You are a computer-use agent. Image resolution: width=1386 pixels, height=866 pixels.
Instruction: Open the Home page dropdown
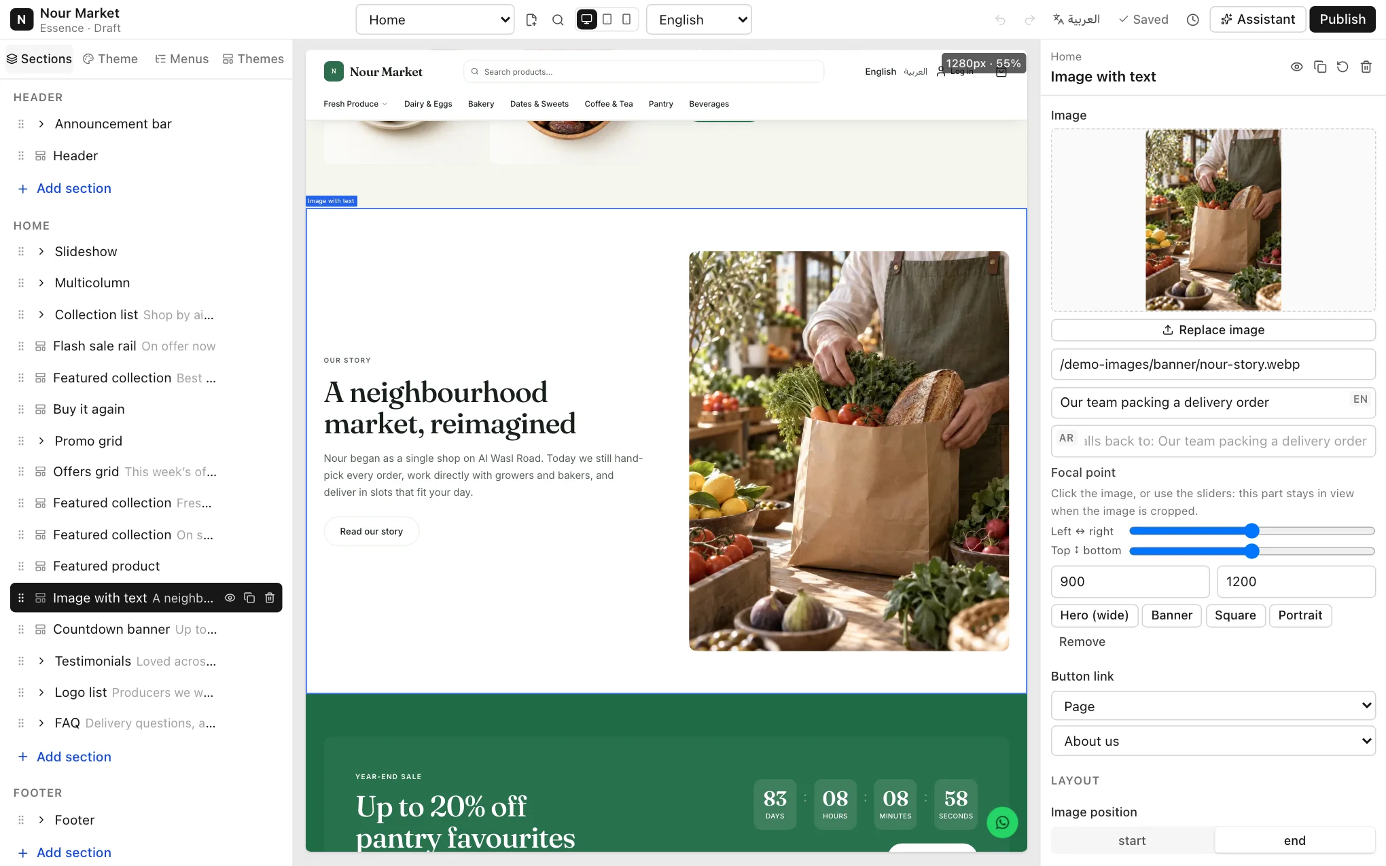435,20
